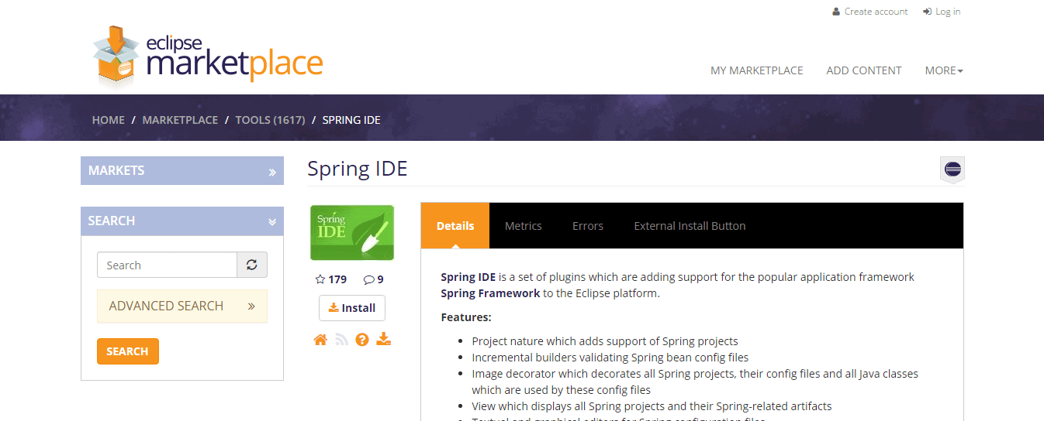
Task: Expand the MARKETS sidebar panel
Action: [x=182, y=171]
